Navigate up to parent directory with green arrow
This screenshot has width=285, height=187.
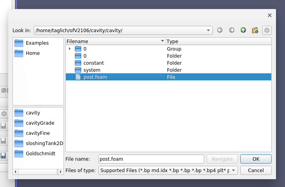point(243,30)
